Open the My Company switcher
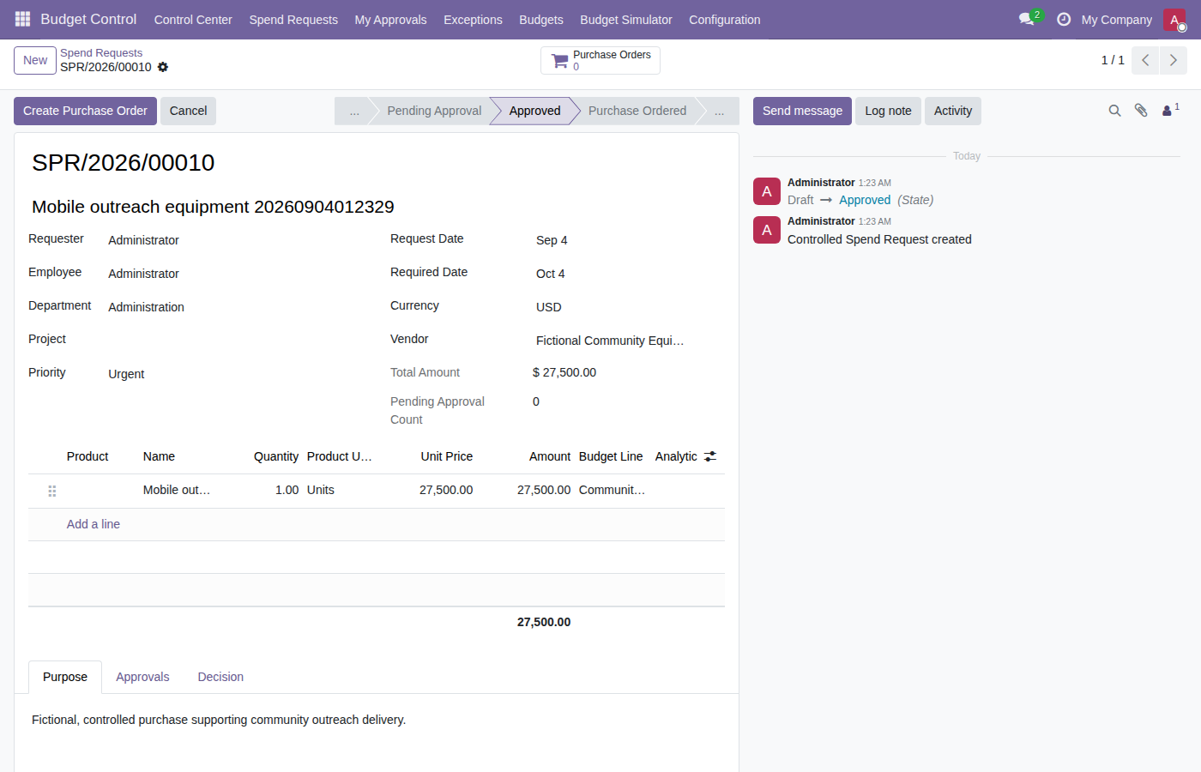The height and width of the screenshot is (772, 1201). [x=1117, y=20]
